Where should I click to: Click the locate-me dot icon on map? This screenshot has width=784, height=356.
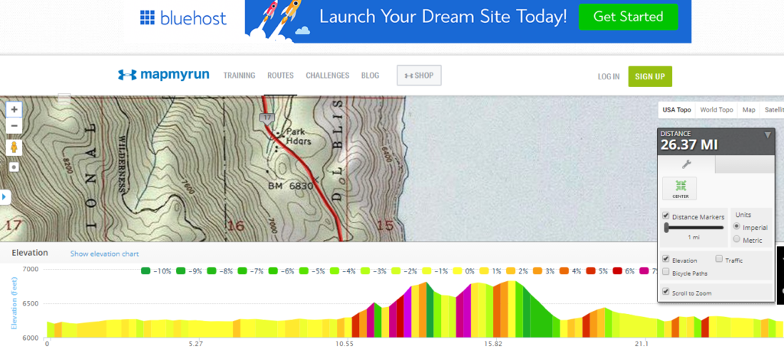[14, 167]
